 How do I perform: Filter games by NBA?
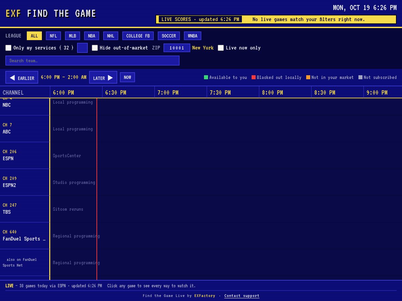tap(91, 36)
